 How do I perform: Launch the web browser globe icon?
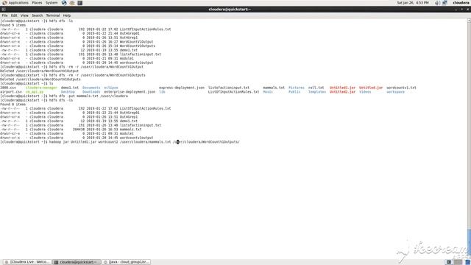[x=64, y=3]
